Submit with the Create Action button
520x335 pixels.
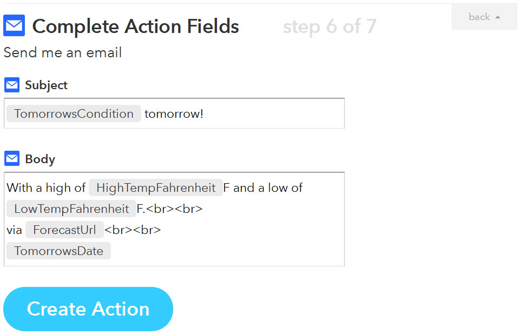(88, 309)
